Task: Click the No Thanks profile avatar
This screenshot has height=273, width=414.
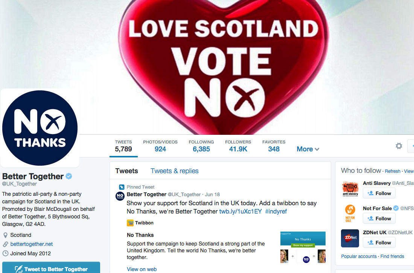Action: pyautogui.click(x=40, y=128)
